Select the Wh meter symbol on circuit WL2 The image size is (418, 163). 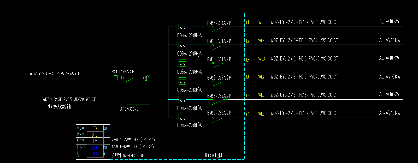pyautogui.click(x=182, y=45)
